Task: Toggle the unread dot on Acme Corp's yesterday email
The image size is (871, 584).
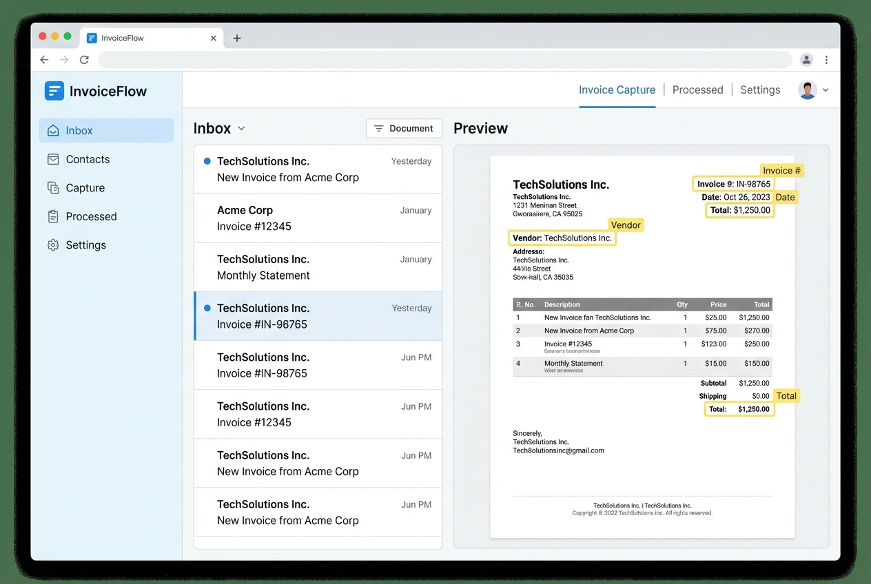Action: click(207, 160)
